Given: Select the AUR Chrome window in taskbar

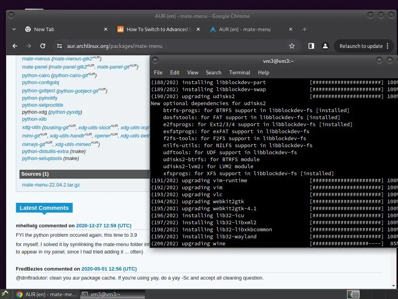Looking at the screenshot, I should pos(47,294).
